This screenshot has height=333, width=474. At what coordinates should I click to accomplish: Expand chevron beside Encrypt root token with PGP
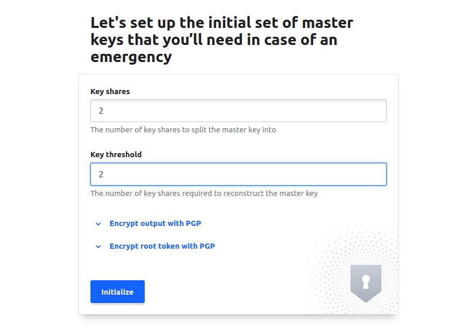coord(98,247)
